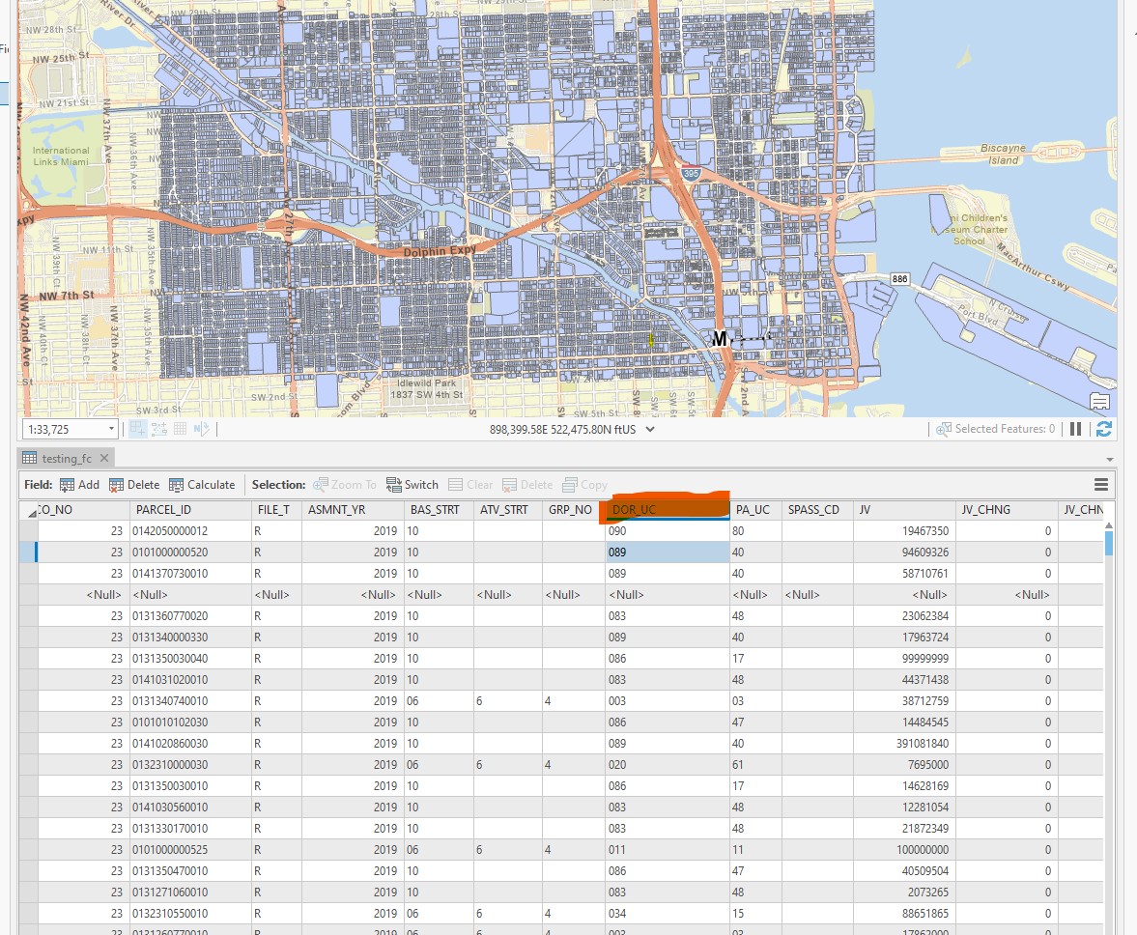Open the map scale dropdown 1:33,725

112,429
